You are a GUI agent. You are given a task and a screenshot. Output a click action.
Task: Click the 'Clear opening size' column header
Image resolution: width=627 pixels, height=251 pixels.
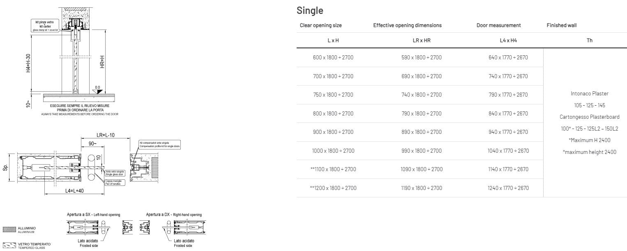[320, 25]
